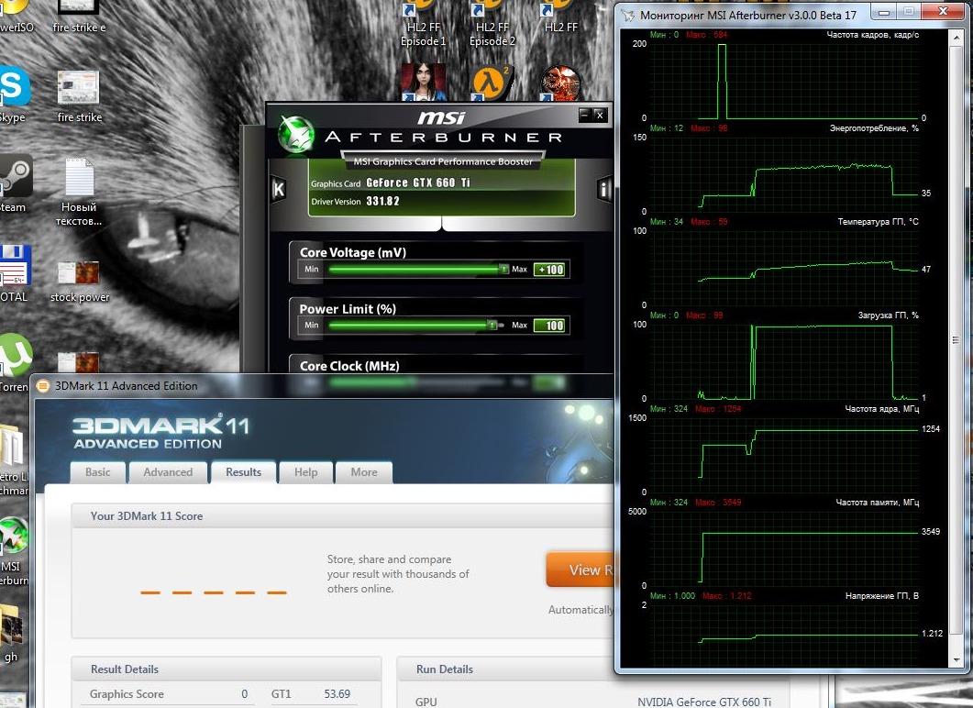This screenshot has height=708, width=973.
Task: Click the Graphics Score row label
Action: click(x=127, y=693)
